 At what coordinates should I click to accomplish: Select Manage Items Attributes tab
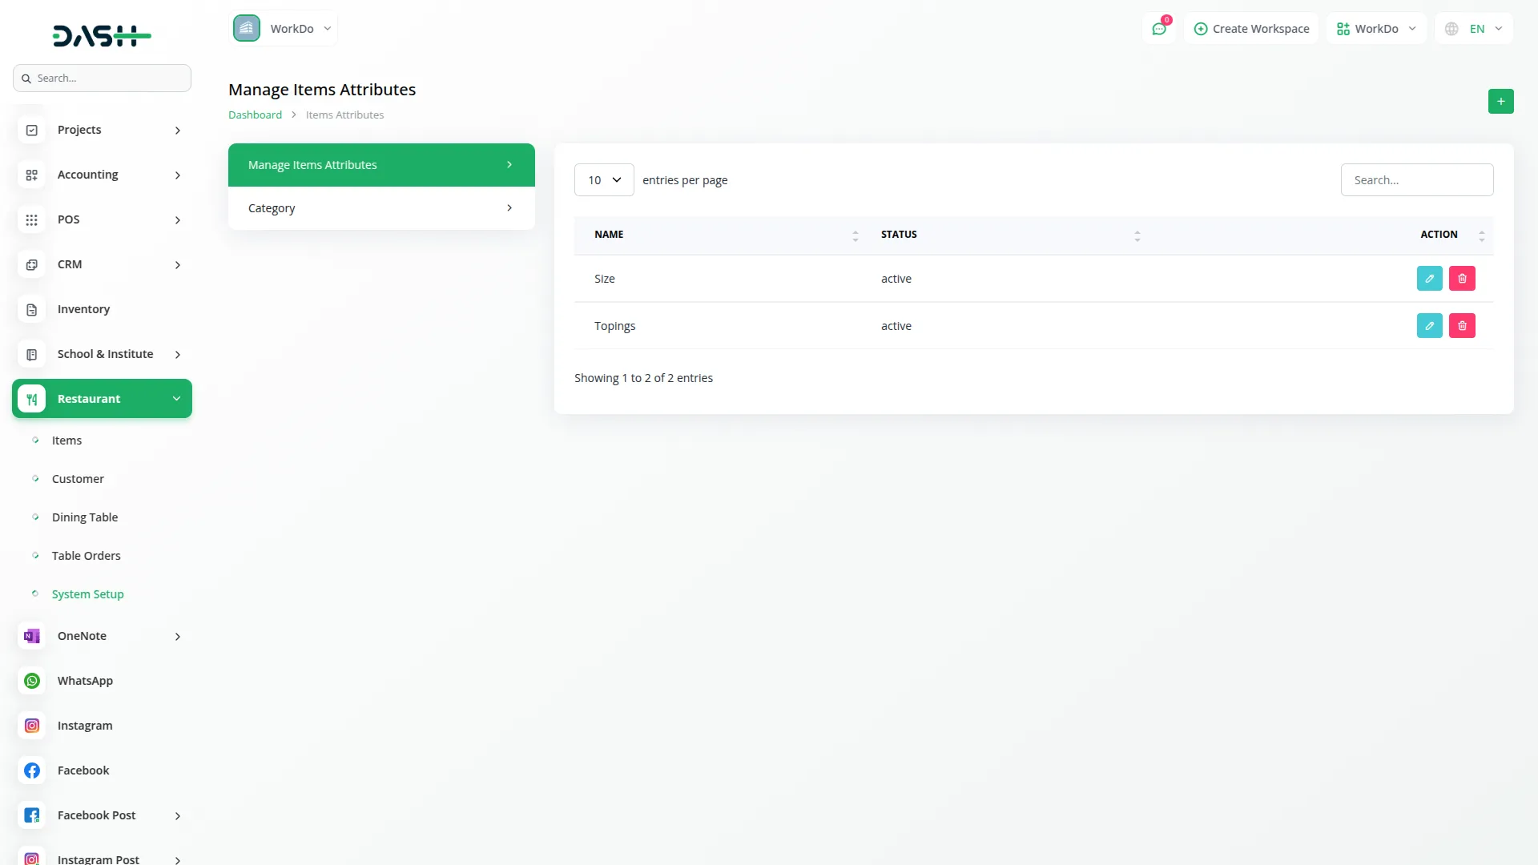tap(381, 165)
